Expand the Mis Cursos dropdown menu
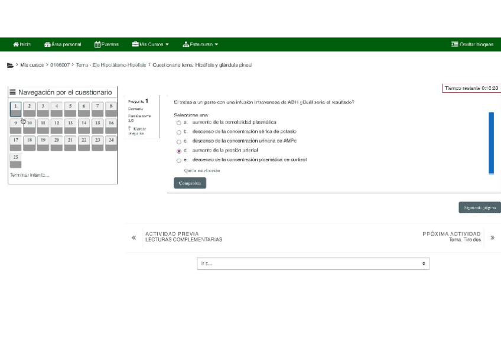The width and height of the screenshot is (501, 354). pyautogui.click(x=151, y=44)
